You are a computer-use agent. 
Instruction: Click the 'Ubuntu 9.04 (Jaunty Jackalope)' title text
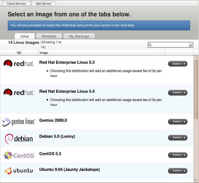coord(70,169)
